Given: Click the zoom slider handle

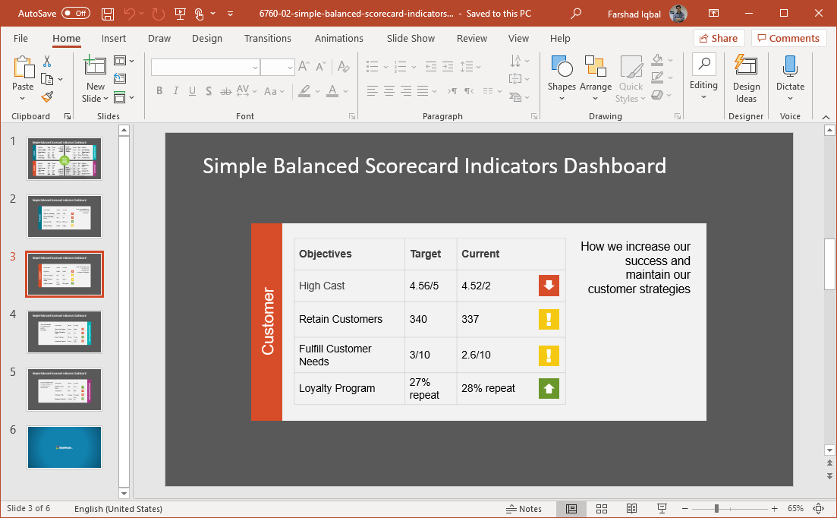Looking at the screenshot, I should (x=716, y=509).
